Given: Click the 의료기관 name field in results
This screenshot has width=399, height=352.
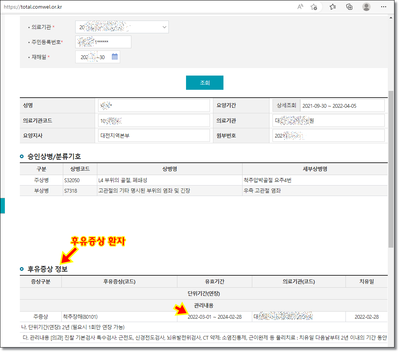Looking at the screenshot, I should 329,120.
